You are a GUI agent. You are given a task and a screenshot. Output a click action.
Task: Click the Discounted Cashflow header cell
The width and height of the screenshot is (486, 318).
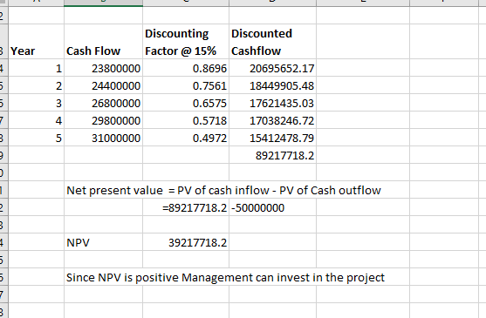pyautogui.click(x=272, y=42)
